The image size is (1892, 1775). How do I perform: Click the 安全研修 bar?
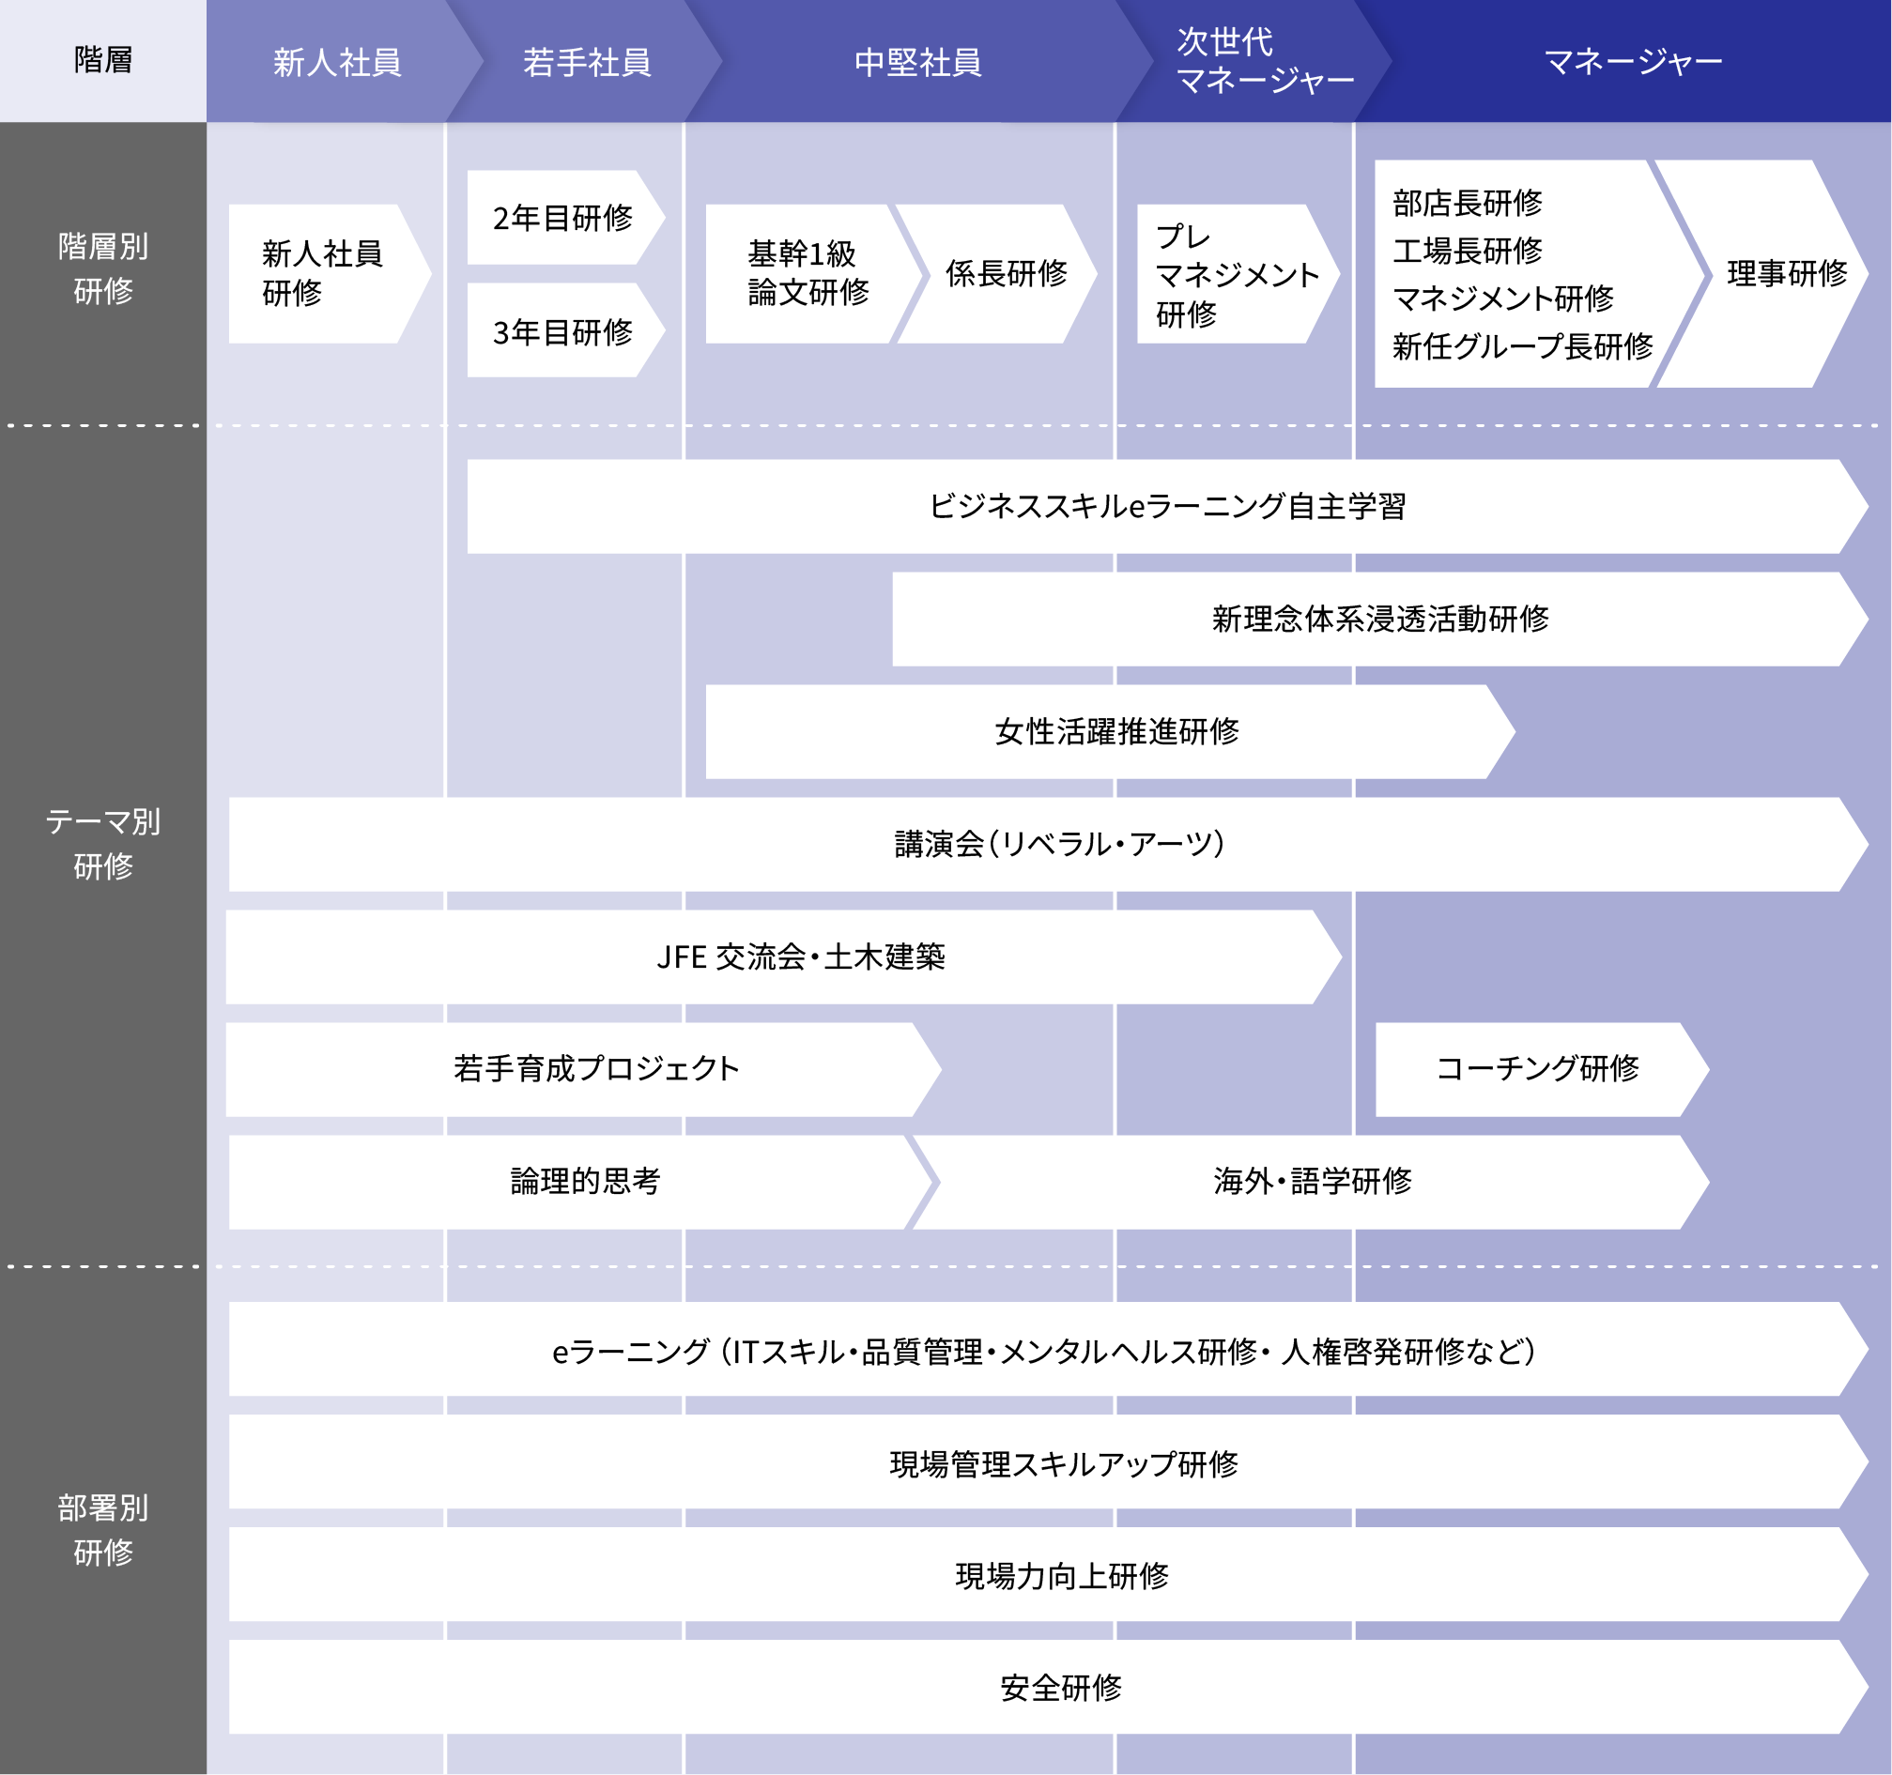click(1048, 1688)
